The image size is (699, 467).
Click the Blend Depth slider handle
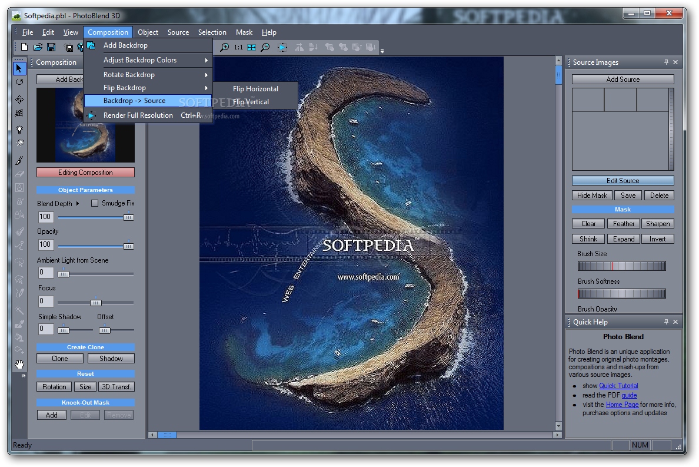click(128, 217)
